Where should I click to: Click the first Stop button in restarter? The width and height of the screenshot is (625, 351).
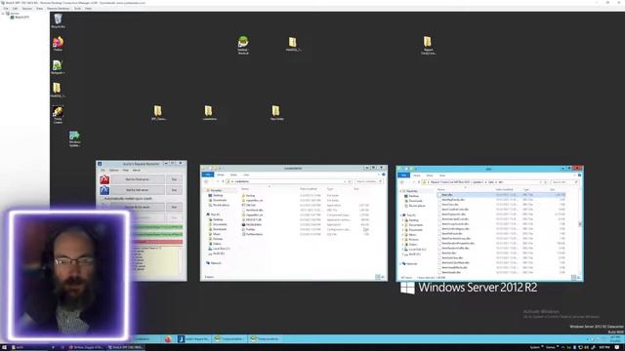tap(174, 179)
